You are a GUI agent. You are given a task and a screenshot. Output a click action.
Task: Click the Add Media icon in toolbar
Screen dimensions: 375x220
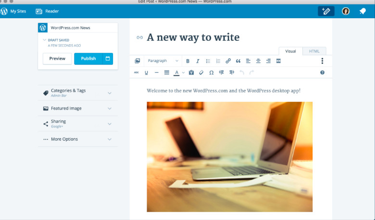coord(137,61)
